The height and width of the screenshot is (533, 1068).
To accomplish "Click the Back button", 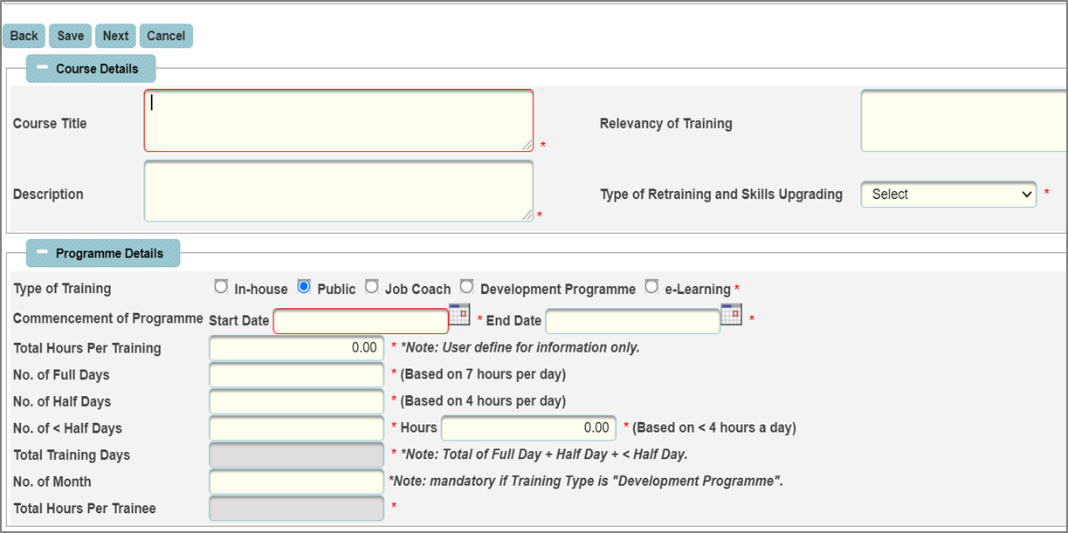I will [x=24, y=36].
